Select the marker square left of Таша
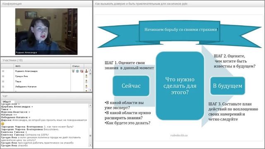Screen dimensions: 265x149 tap(3, 82)
